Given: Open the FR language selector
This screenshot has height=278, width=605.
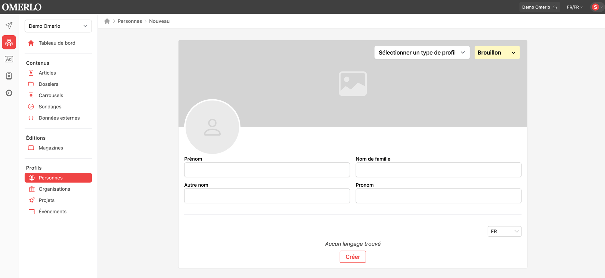Looking at the screenshot, I should tap(504, 231).
